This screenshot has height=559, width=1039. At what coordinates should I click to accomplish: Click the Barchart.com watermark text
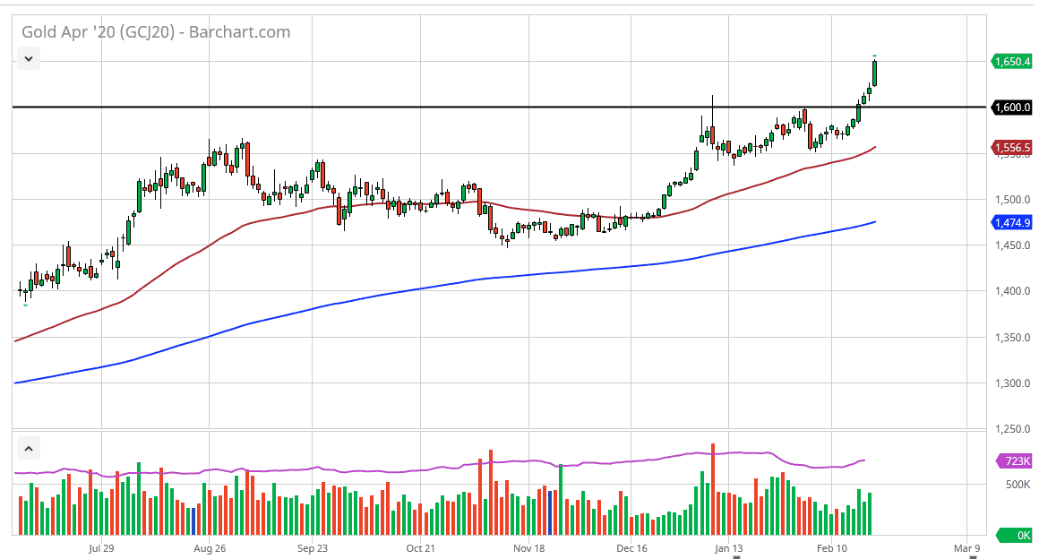[237, 31]
